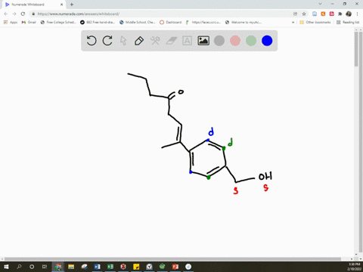
Task: Open Task View on taskbar
Action: [45, 267]
